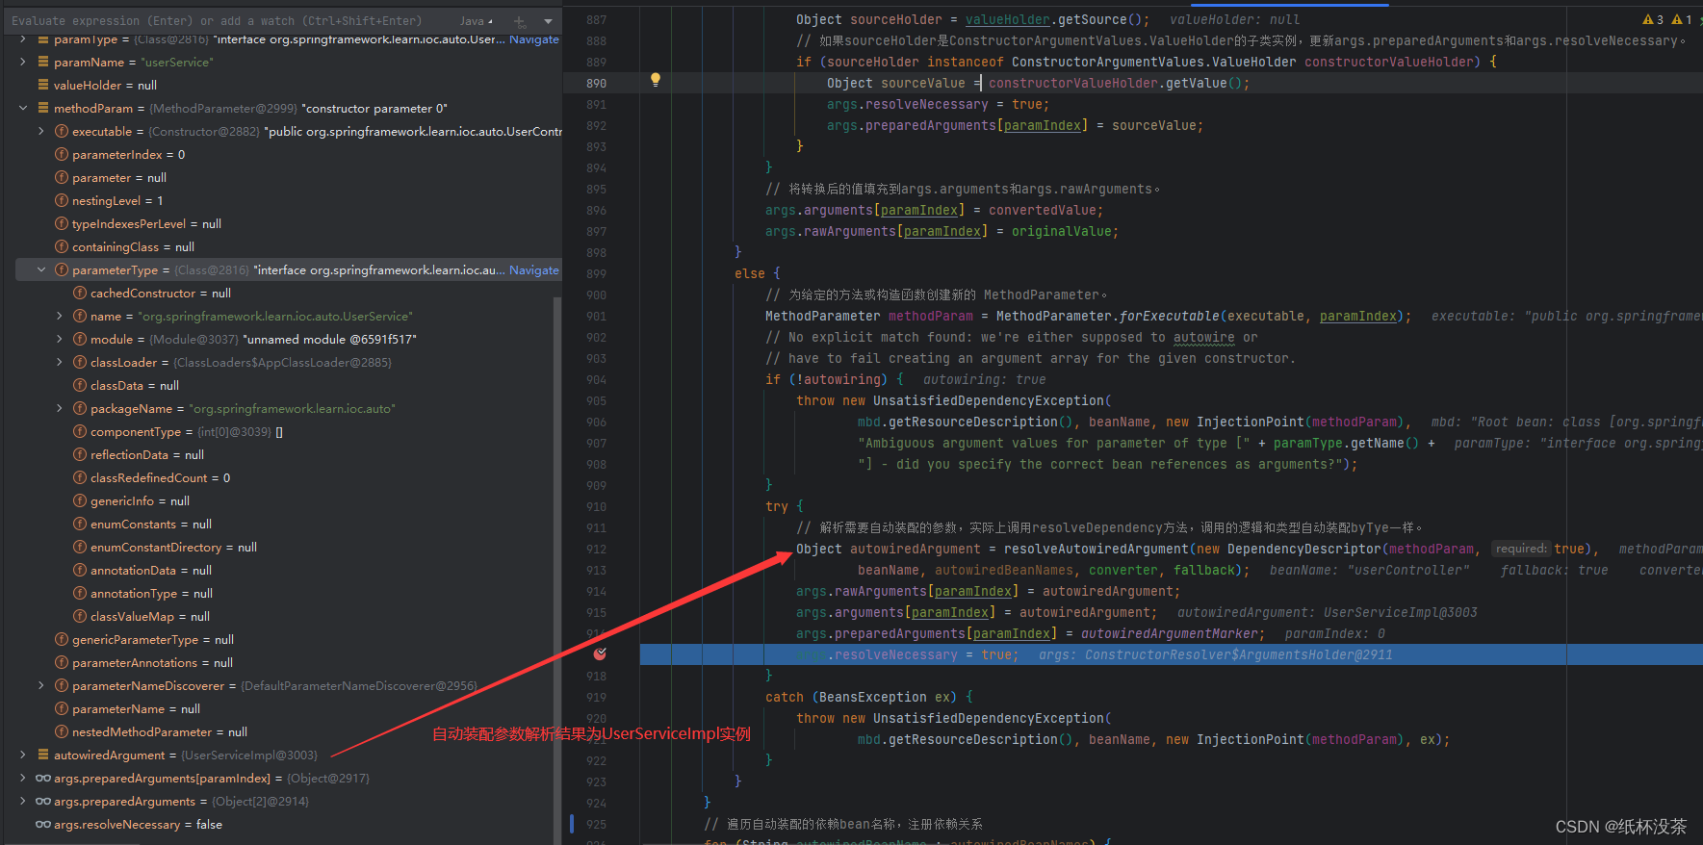Screen dimensions: 1703x845
Task: Click line number 912 in the gutter
Action: click(597, 549)
